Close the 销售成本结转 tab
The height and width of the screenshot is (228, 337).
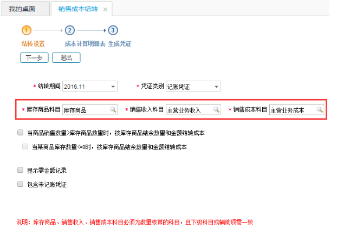point(105,9)
